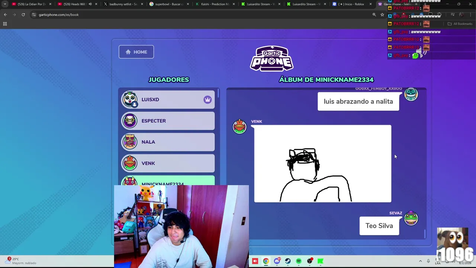Image resolution: width=476 pixels, height=268 pixels.
Task: Click the HOME button in Gartic Phone
Action: pyautogui.click(x=136, y=52)
